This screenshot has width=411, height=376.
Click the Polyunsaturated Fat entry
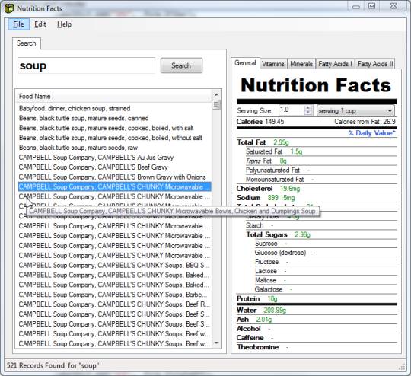click(278, 170)
